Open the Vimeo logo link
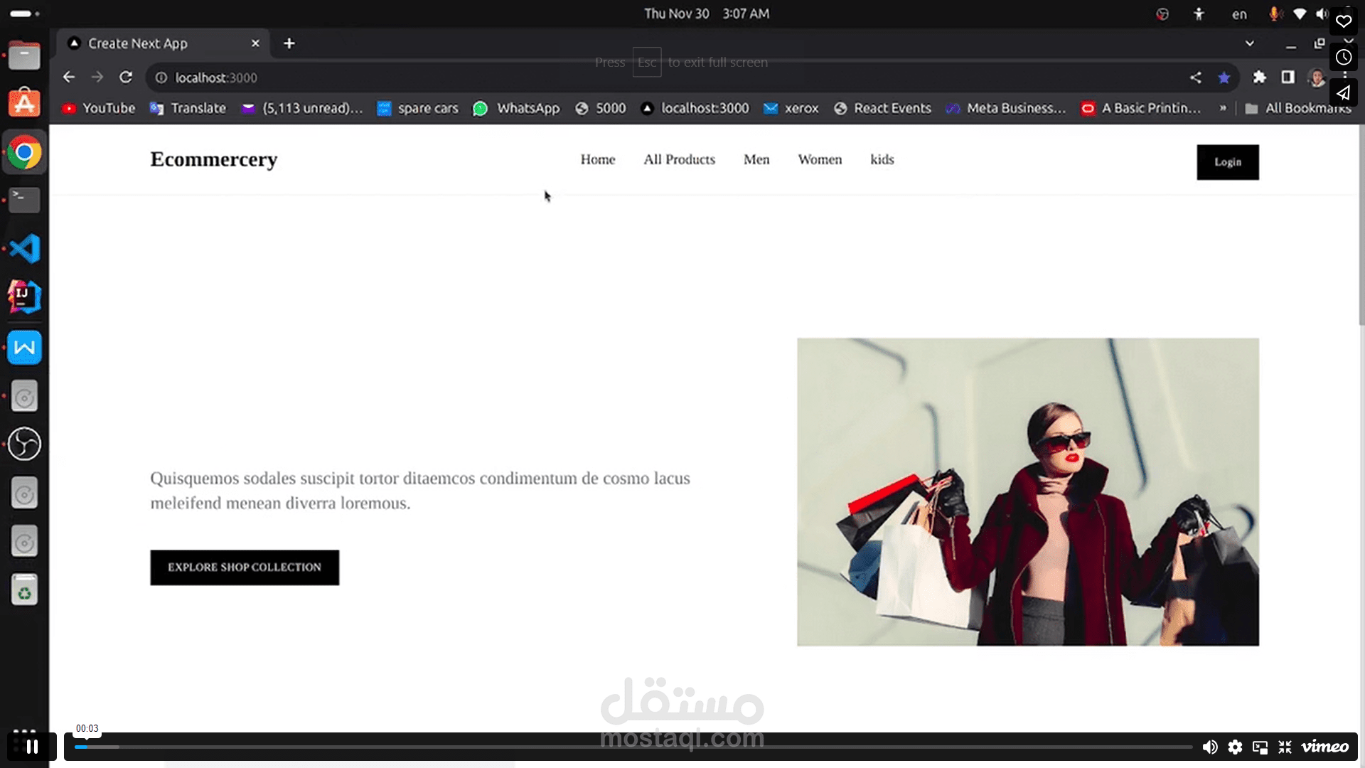Image resolution: width=1365 pixels, height=768 pixels. click(1324, 747)
